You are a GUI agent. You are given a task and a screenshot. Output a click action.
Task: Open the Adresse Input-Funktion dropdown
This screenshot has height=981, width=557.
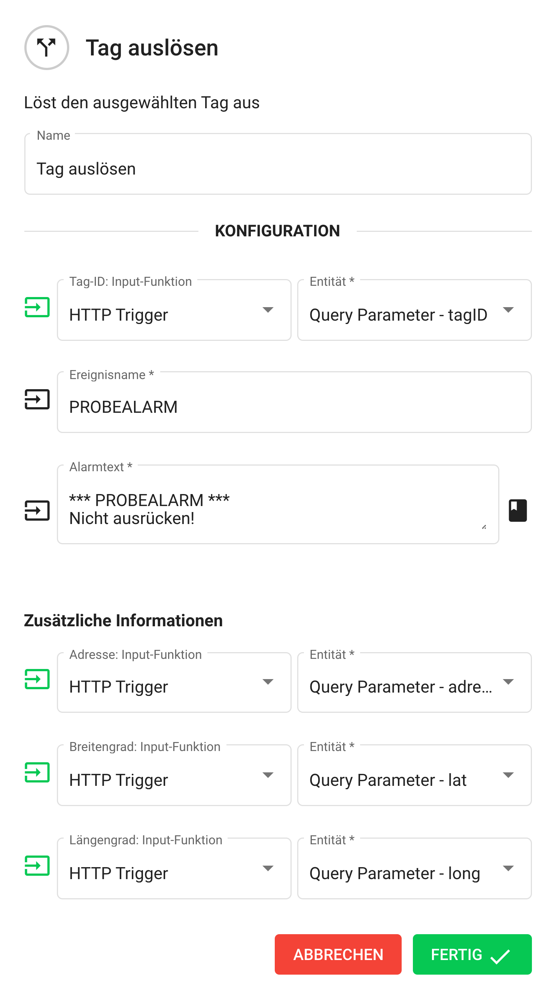(174, 682)
